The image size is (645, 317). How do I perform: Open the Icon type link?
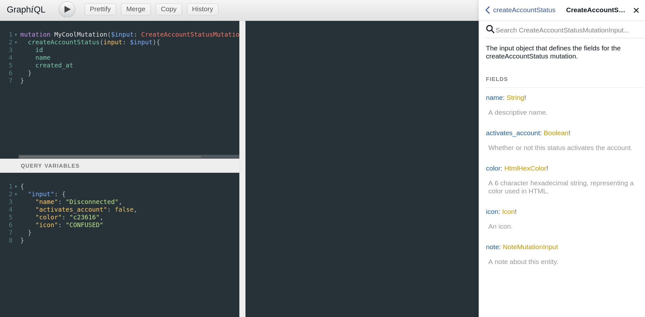(x=508, y=212)
